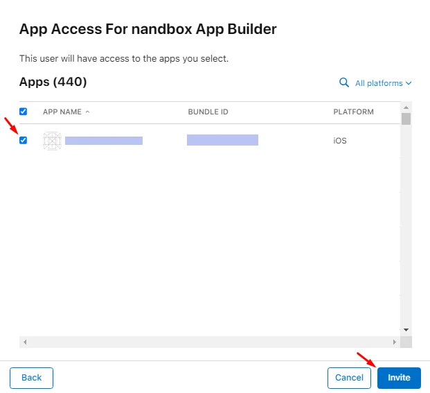Uncheck the iOS app row checkbox
Screen dimensions: 430x393
click(23, 140)
